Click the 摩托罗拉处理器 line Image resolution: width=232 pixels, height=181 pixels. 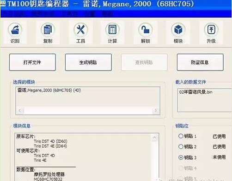point(49,175)
